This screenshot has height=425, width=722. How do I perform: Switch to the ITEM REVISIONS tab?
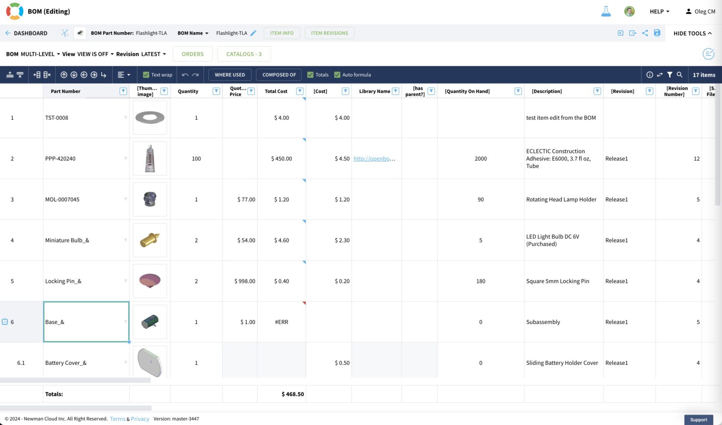(x=329, y=33)
